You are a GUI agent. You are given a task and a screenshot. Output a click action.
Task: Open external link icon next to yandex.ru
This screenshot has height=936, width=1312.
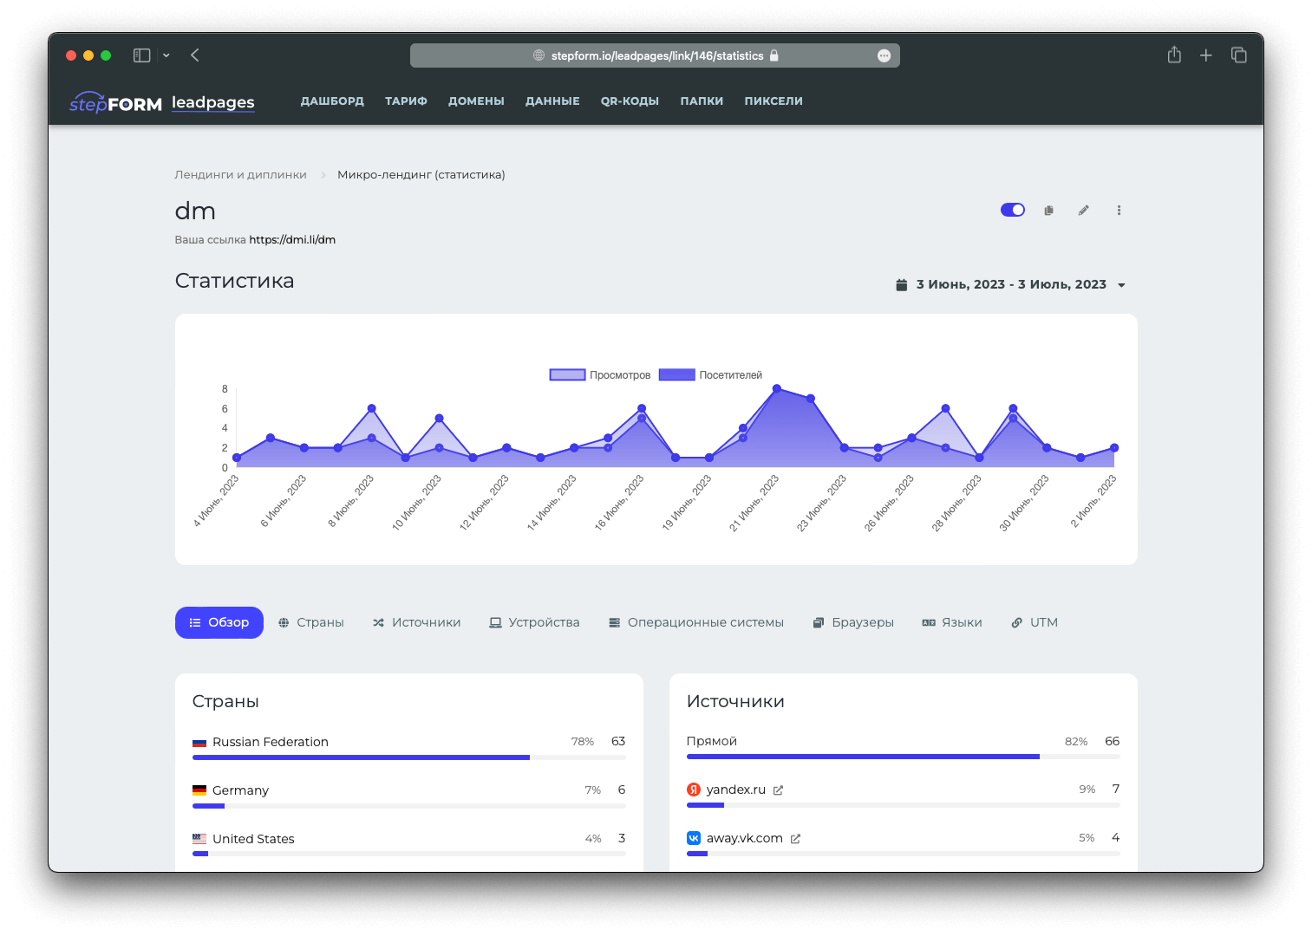[778, 790]
